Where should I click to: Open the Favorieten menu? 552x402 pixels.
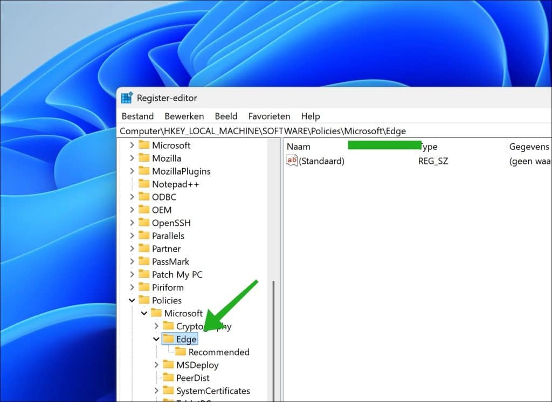pyautogui.click(x=269, y=116)
